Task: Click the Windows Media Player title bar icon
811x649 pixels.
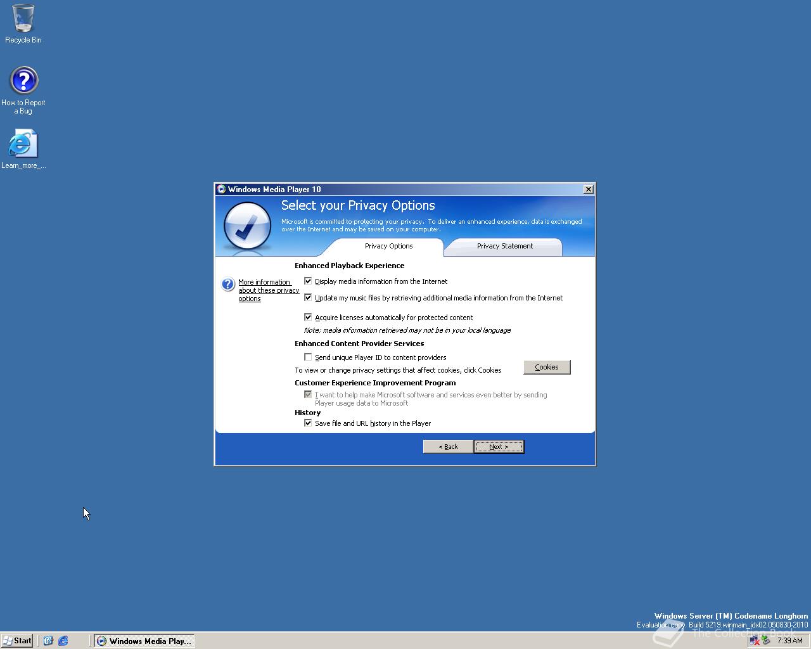Action: (x=221, y=189)
